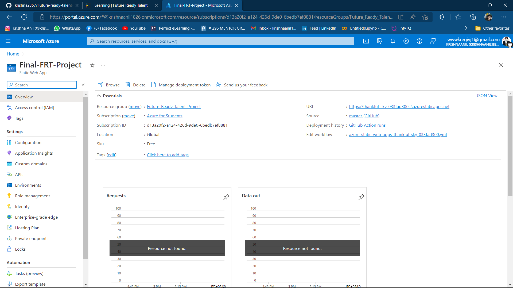Open the portal hamburger menu
This screenshot has width=513, height=288.
coord(8,41)
